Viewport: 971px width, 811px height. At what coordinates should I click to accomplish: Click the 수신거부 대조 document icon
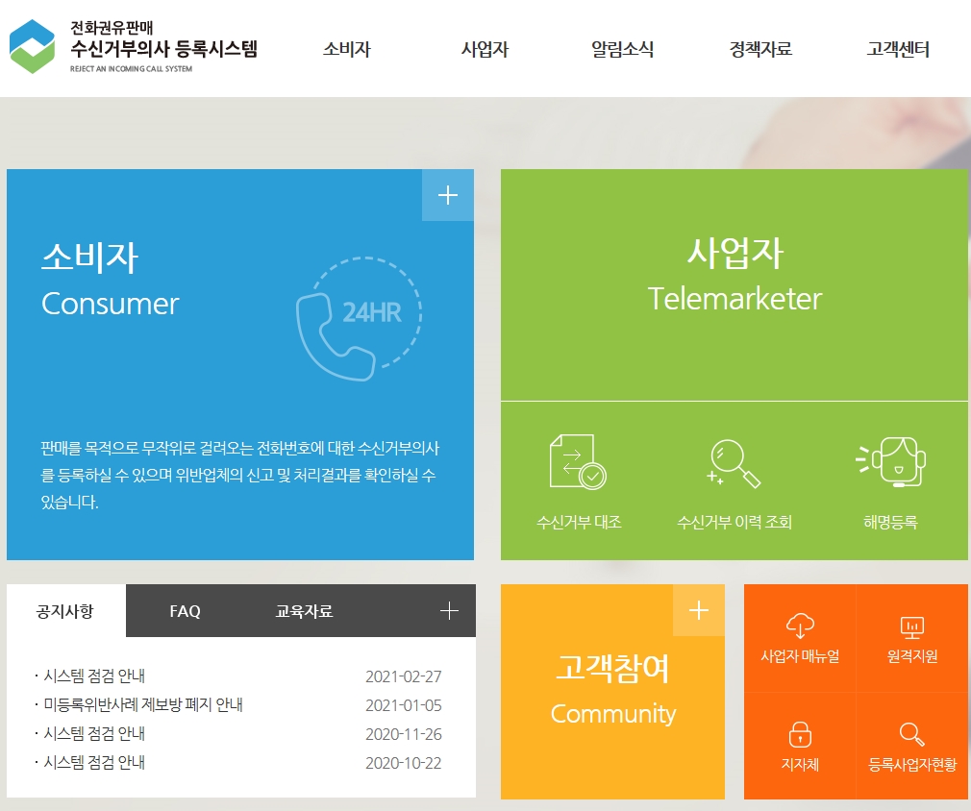tap(578, 462)
